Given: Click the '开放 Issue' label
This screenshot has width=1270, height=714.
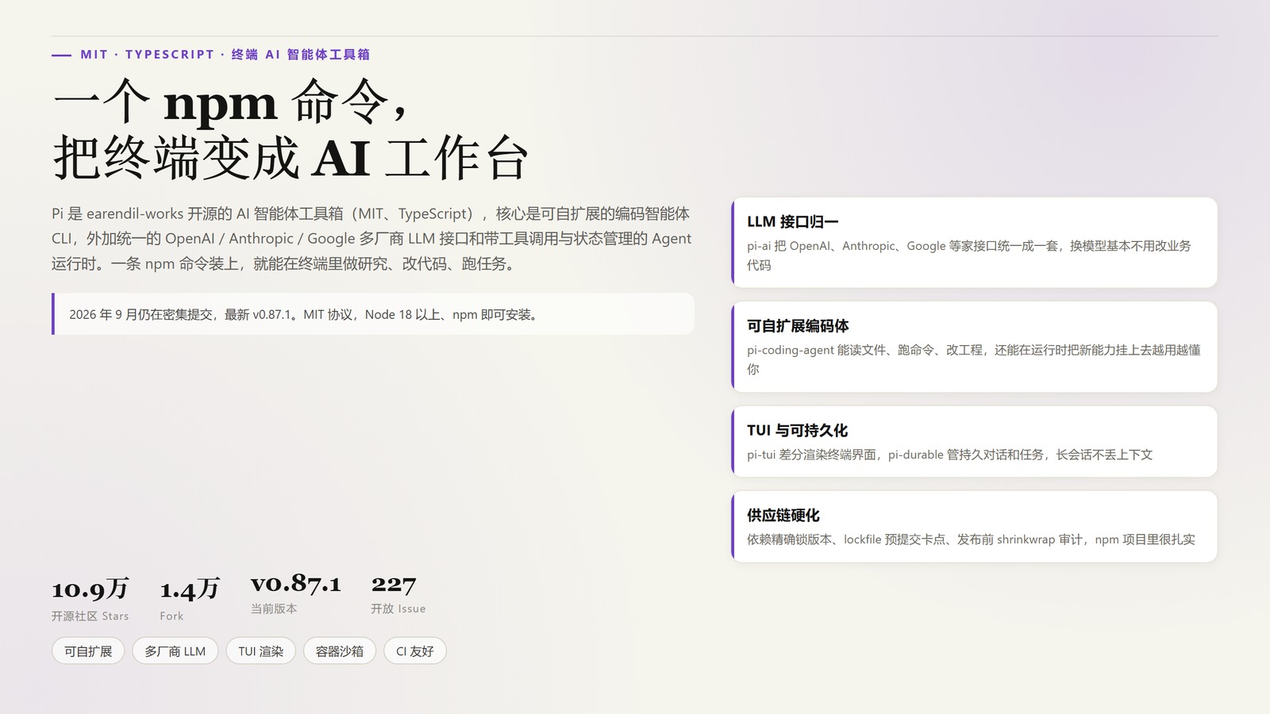Looking at the screenshot, I should 398,608.
